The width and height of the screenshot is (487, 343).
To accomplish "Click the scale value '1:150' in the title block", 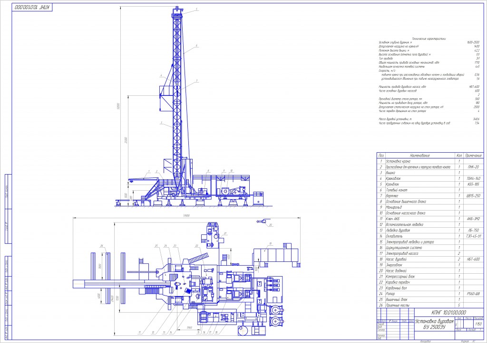I will point(478,324).
